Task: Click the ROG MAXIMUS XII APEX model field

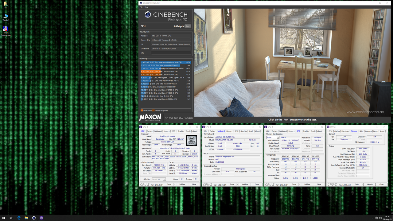Action: tap(229, 140)
